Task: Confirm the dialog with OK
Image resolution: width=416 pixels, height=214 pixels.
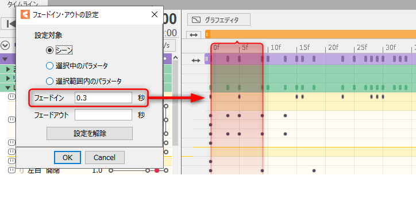Action: [67, 158]
